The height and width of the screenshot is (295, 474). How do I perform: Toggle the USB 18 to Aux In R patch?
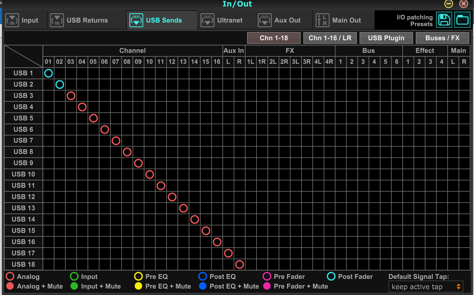tap(239, 264)
